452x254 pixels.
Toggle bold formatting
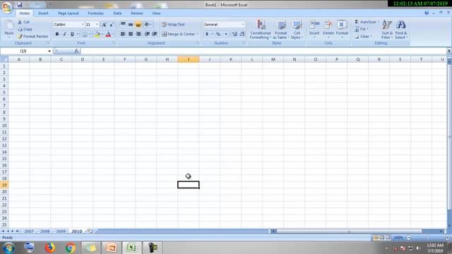56,34
